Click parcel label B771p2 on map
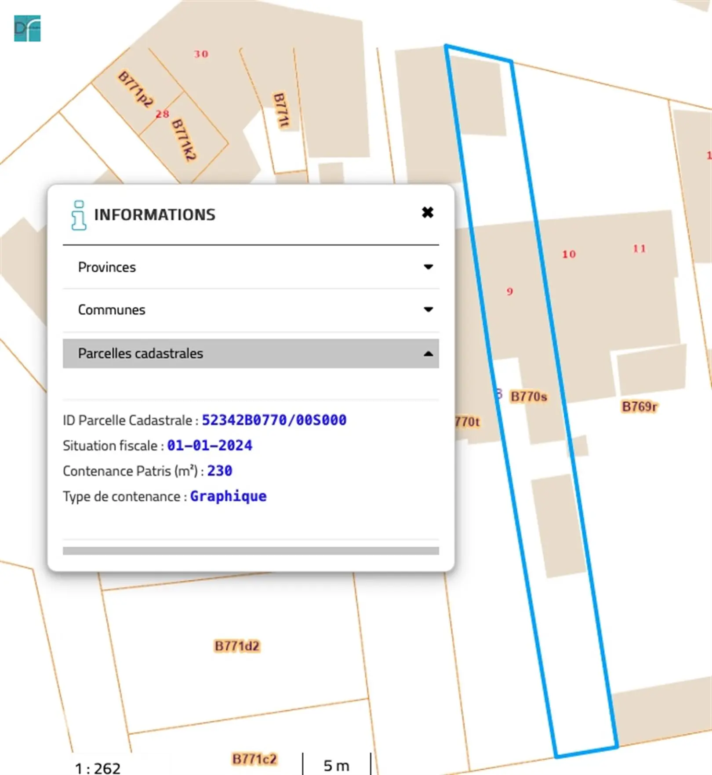The width and height of the screenshot is (712, 775). coord(136,89)
